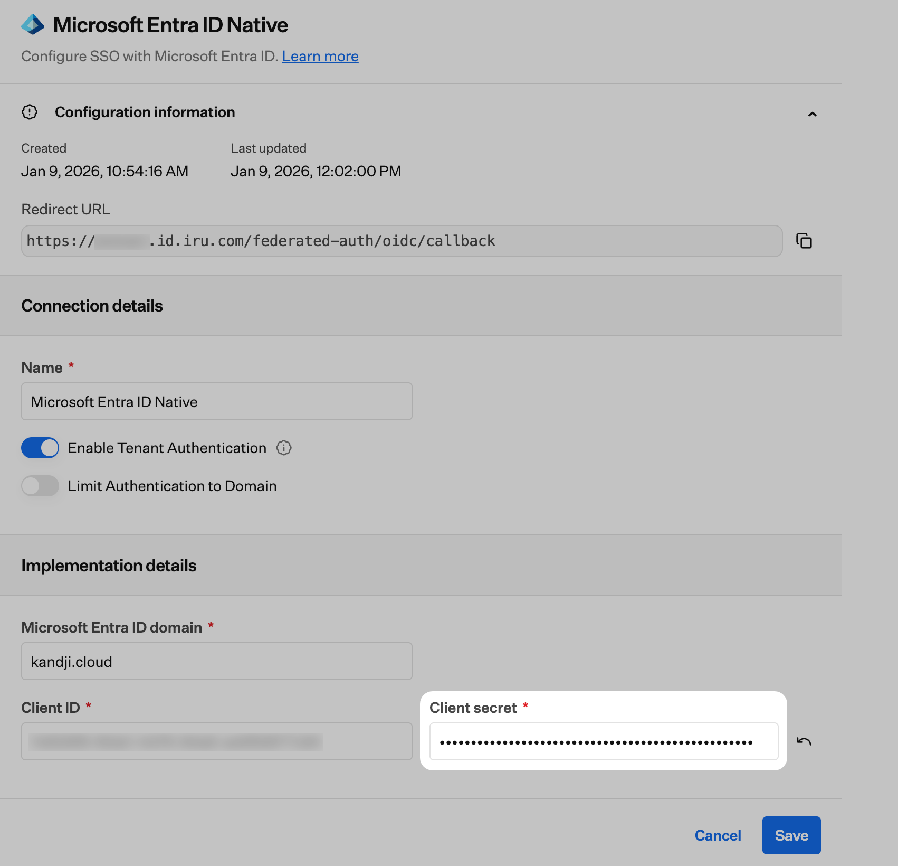898x866 pixels.
Task: Enable Limit Authentication to Domain toggle
Action: 40,486
